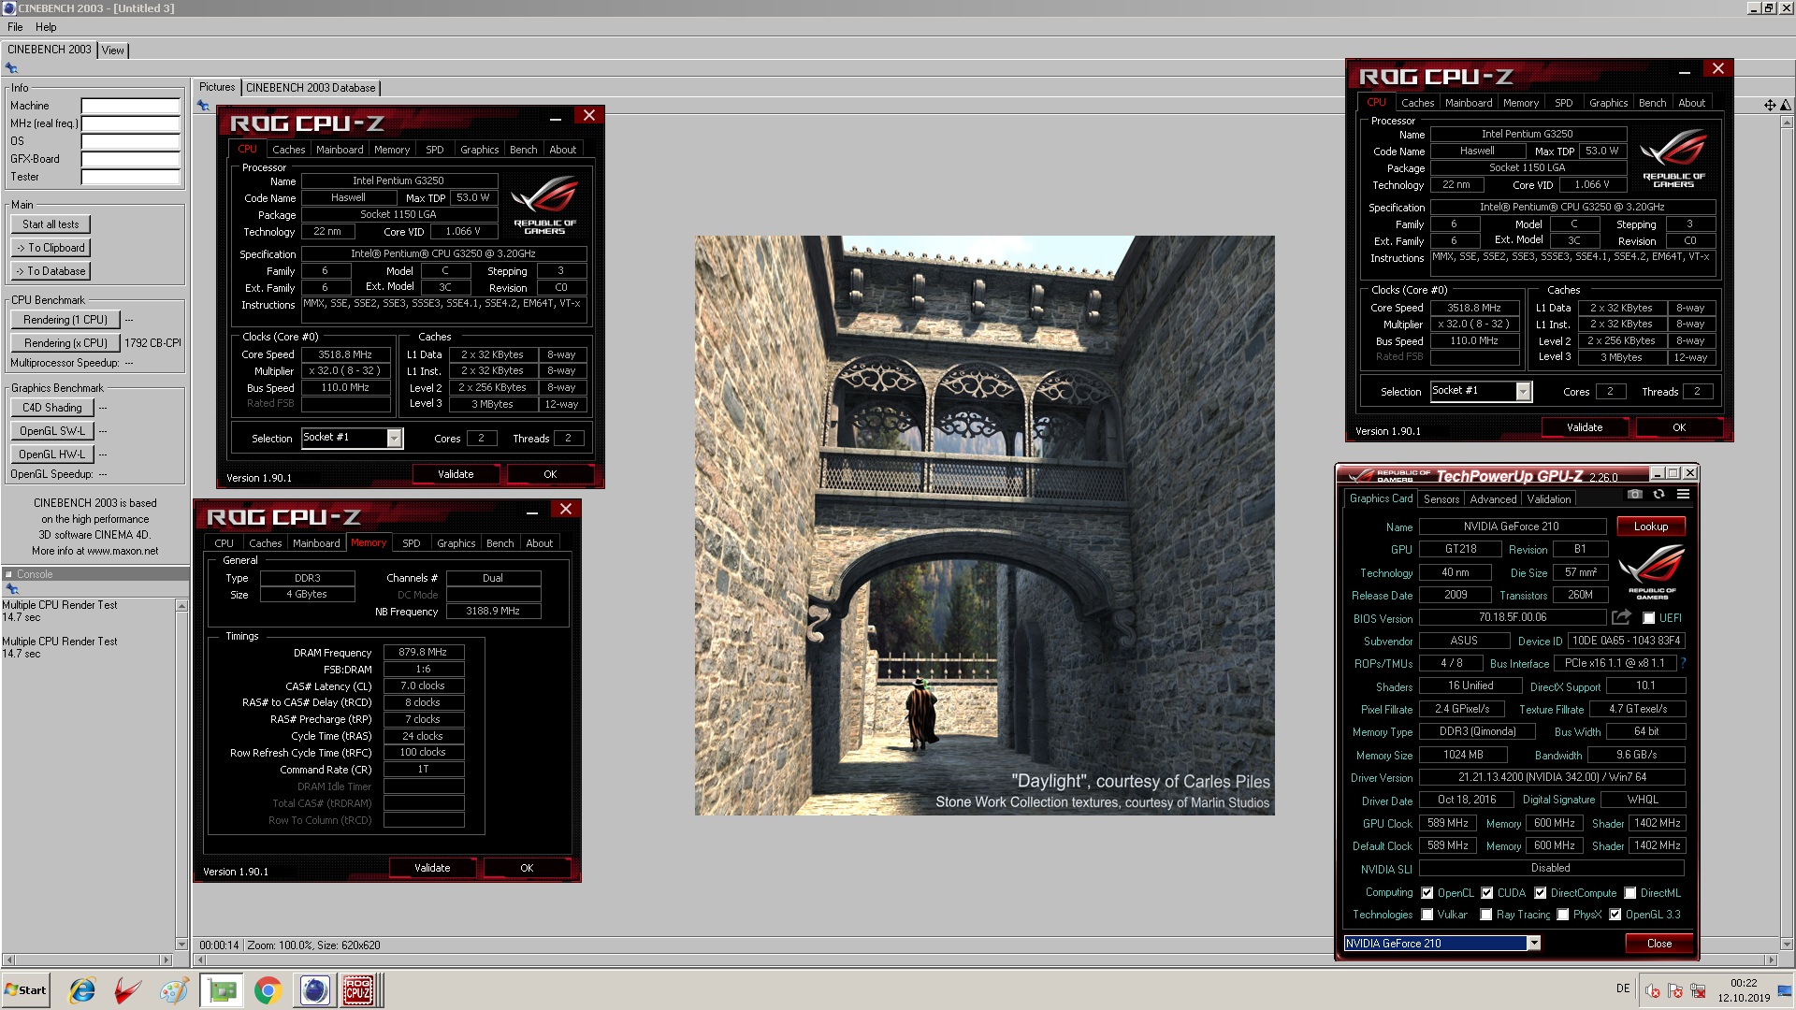Click the disconnected network tray icon
The width and height of the screenshot is (1796, 1010).
click(1698, 991)
